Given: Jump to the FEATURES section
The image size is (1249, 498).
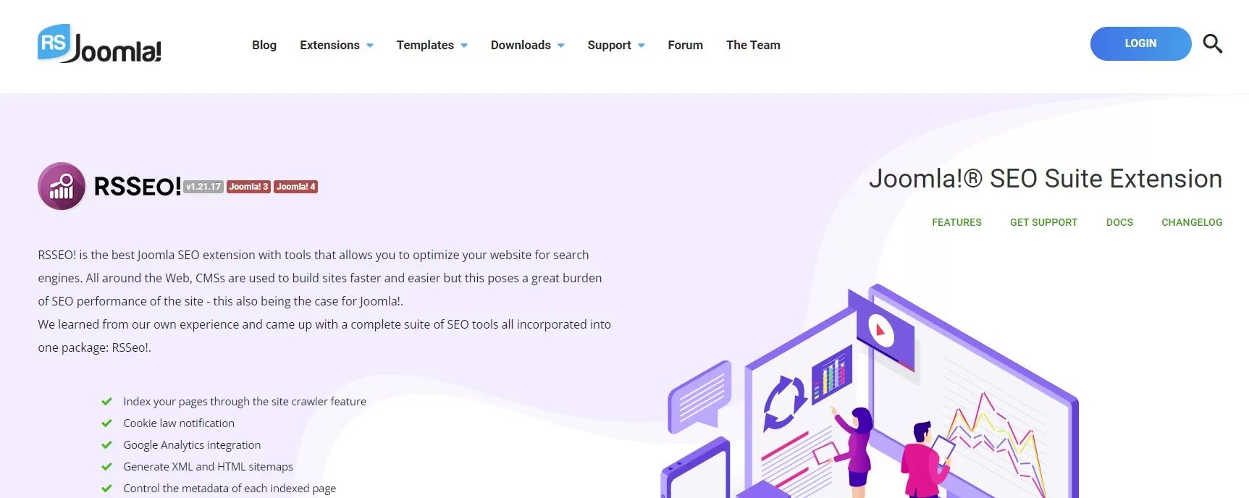Looking at the screenshot, I should point(956,222).
